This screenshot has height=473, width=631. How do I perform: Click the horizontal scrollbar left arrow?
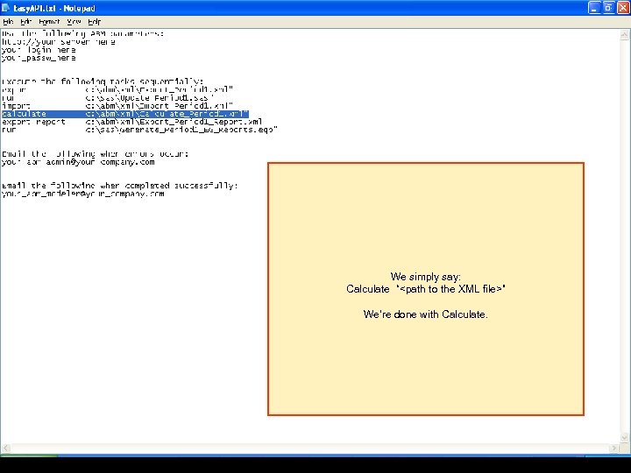click(x=5, y=448)
